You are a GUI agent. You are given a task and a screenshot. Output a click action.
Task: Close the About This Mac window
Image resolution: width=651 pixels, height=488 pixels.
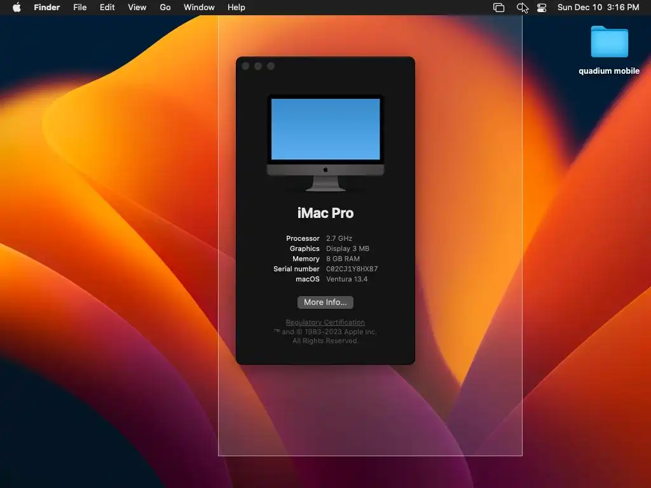click(x=245, y=66)
